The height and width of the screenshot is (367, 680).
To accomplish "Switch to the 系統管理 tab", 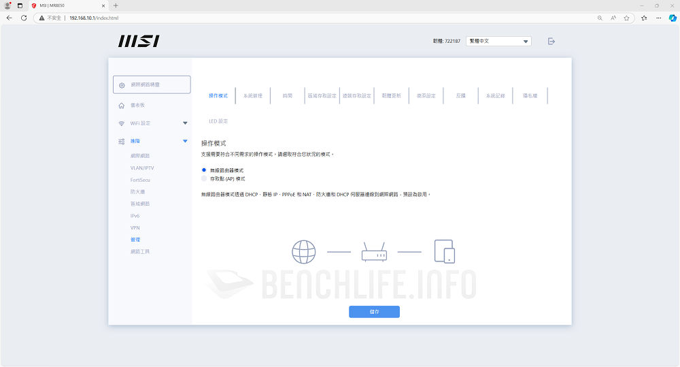I will 252,96.
